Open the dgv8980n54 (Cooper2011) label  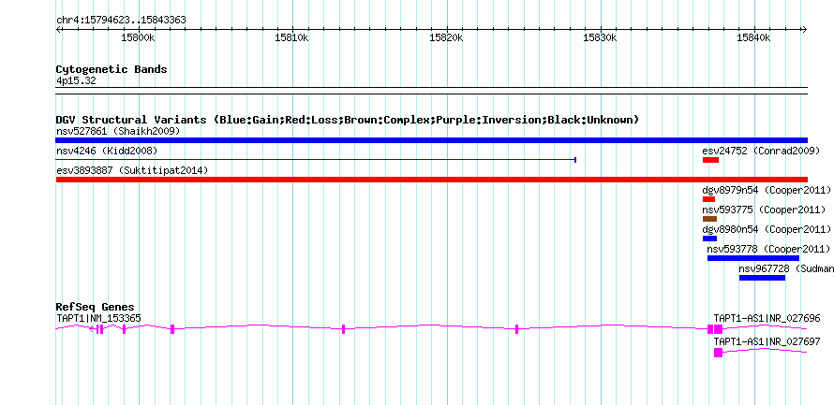(767, 229)
